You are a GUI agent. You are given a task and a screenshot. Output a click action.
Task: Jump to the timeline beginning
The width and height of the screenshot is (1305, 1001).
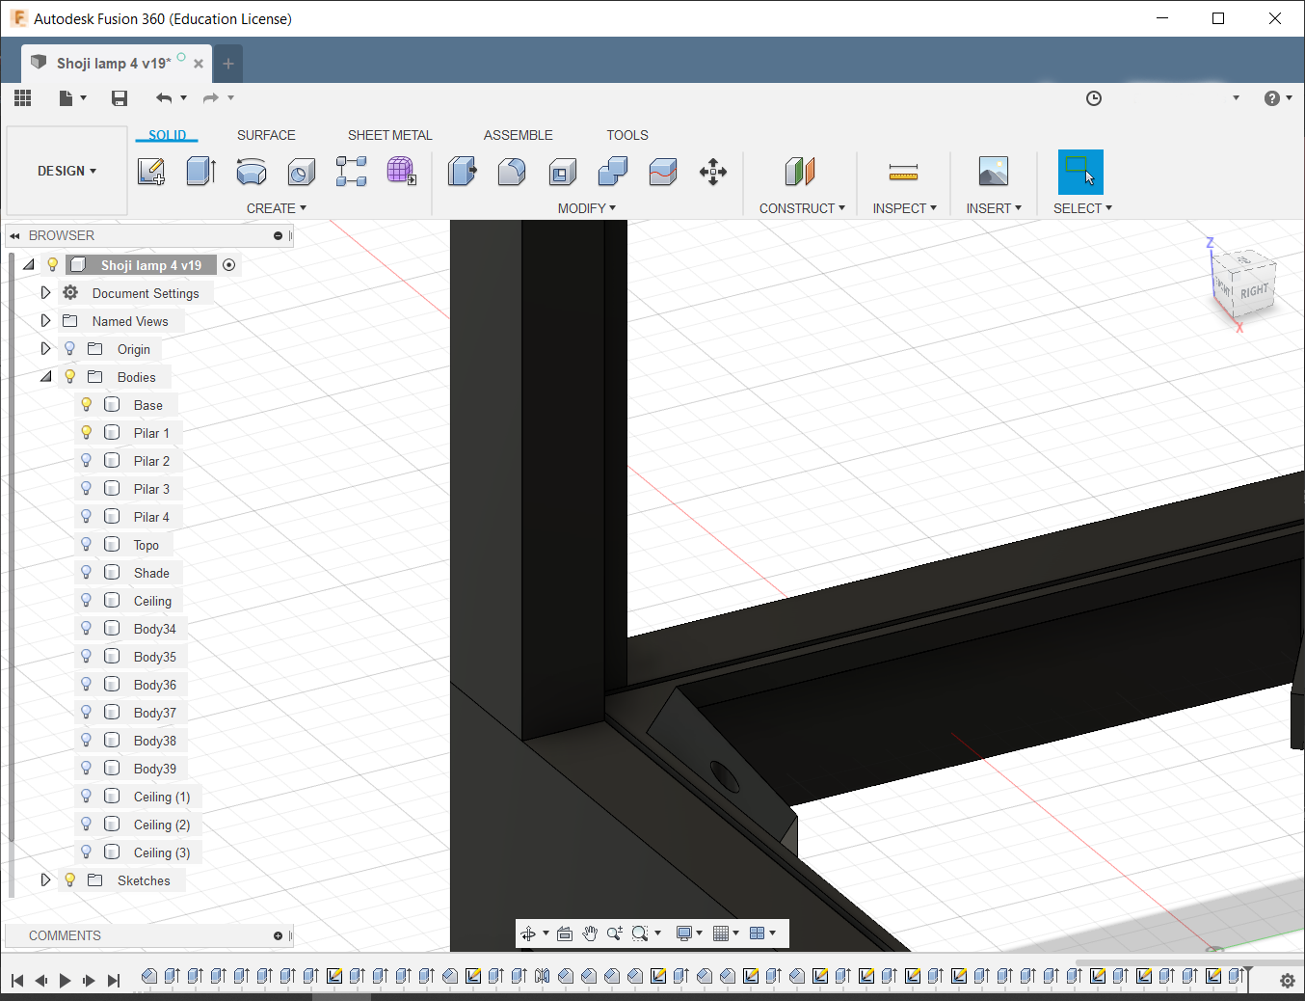(x=17, y=980)
